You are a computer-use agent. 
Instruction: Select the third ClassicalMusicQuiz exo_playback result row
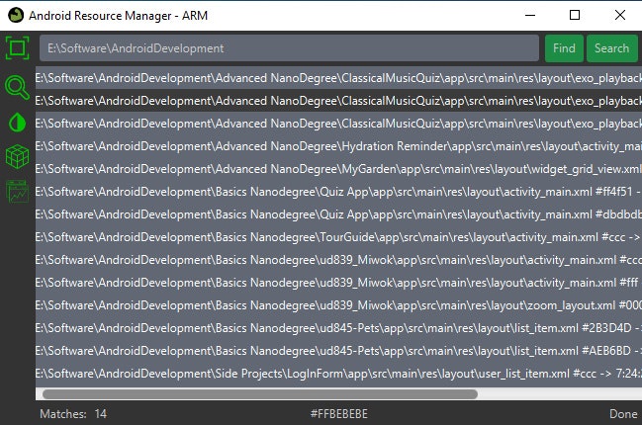[338, 124]
